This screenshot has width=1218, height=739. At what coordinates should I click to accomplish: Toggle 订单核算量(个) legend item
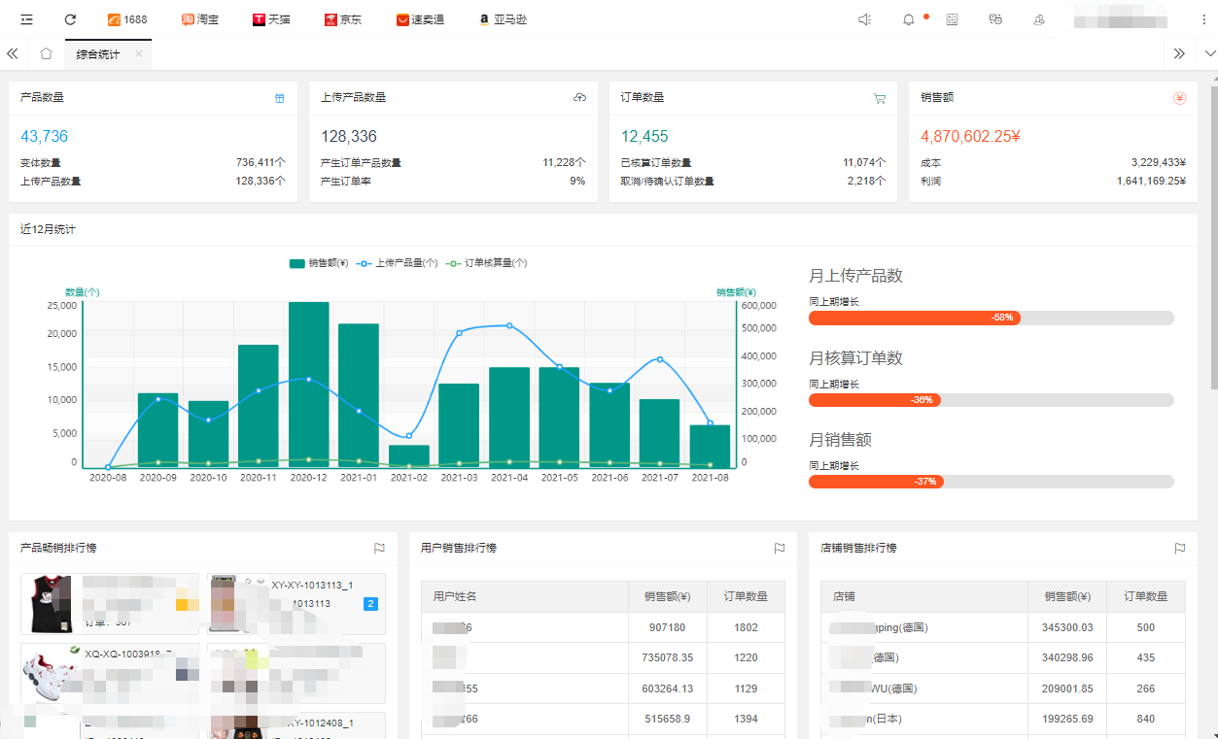click(x=487, y=263)
